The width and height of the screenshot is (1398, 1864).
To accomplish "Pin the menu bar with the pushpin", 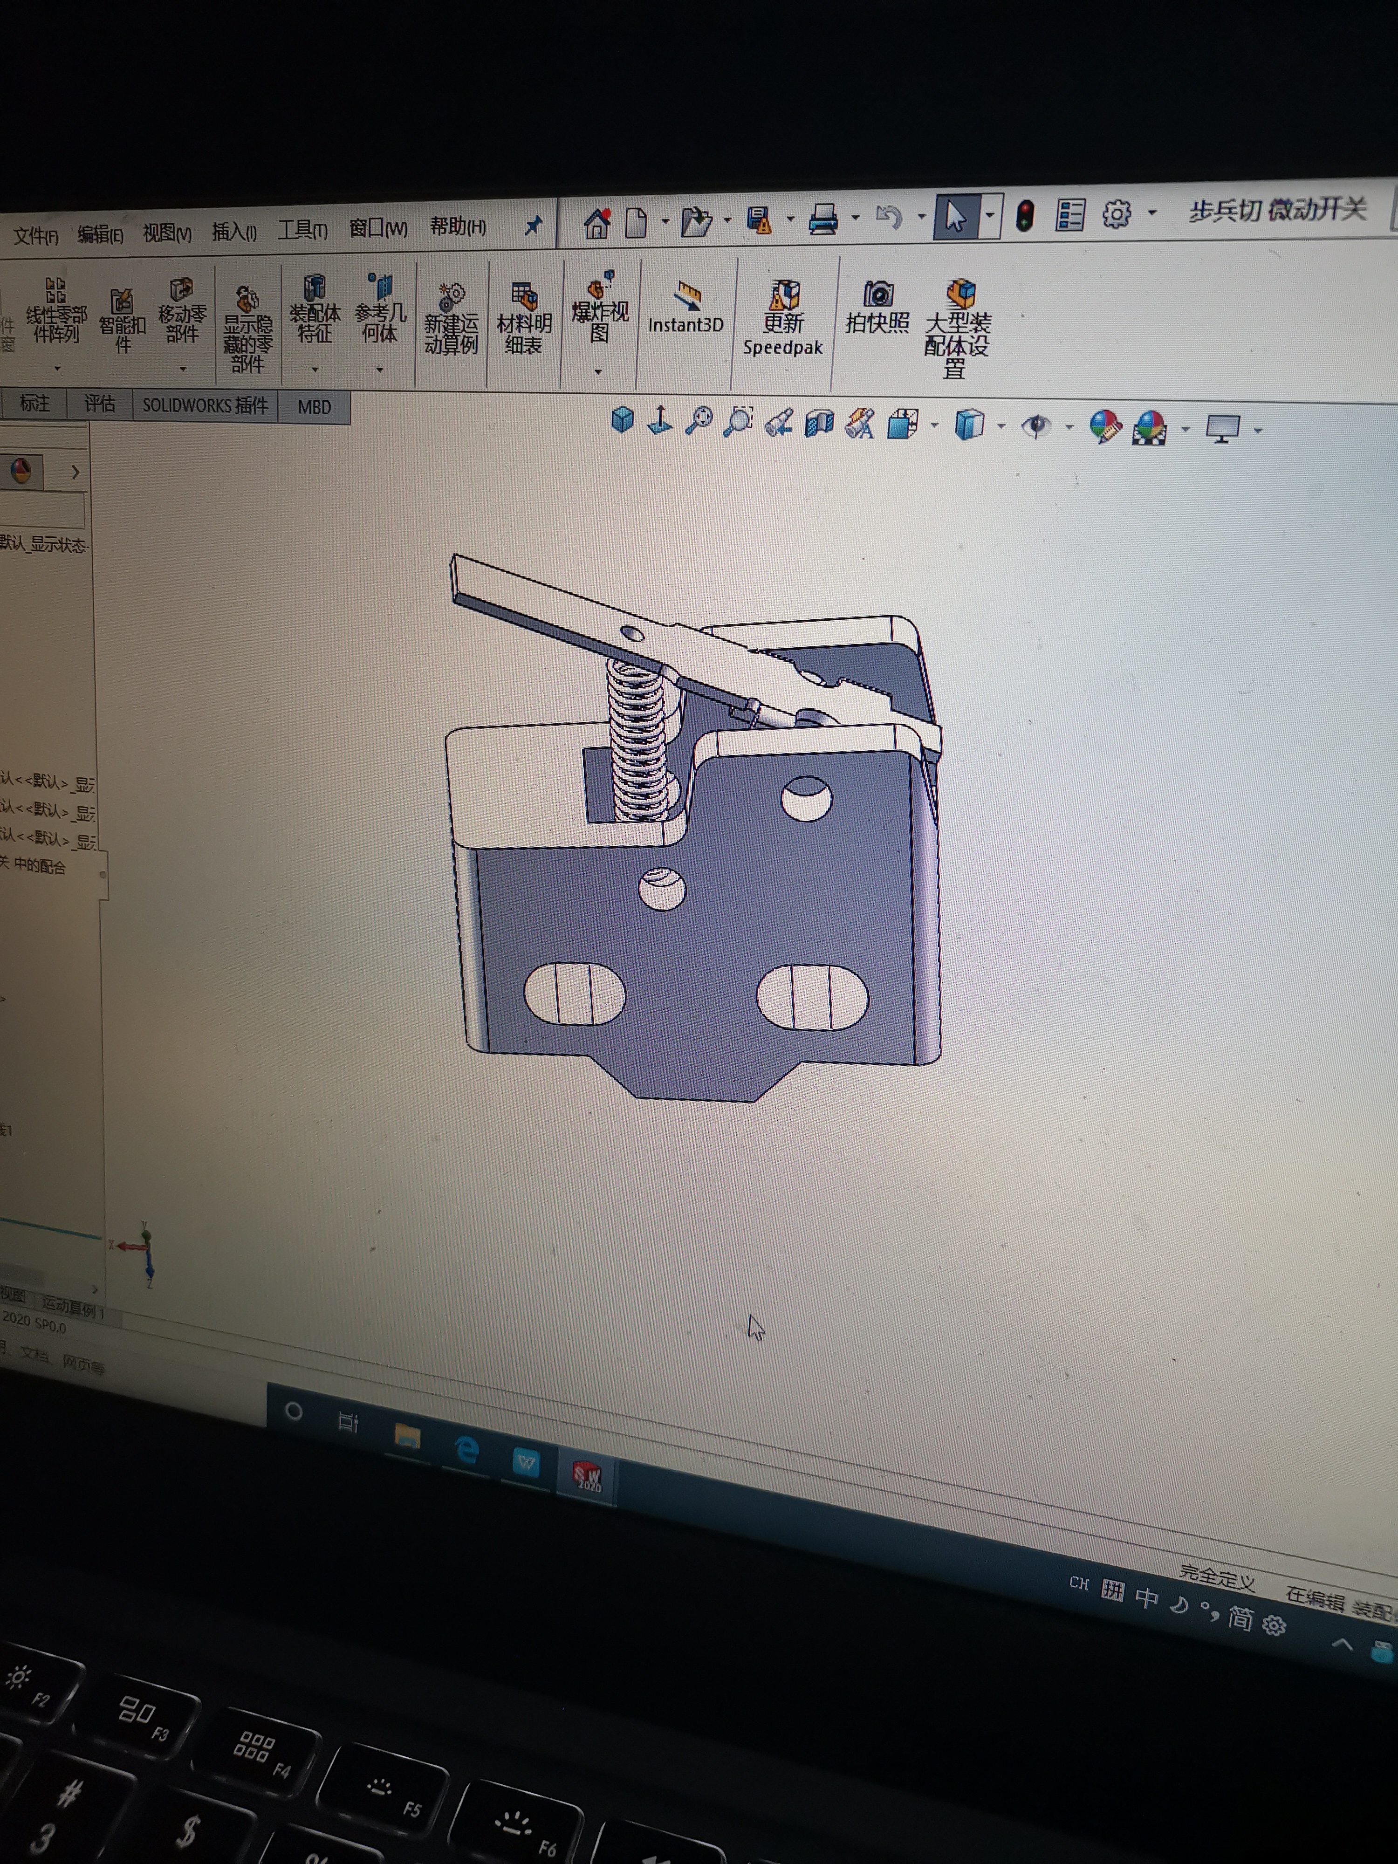I will [x=533, y=225].
